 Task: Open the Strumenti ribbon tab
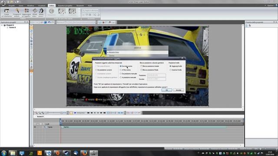[x=80, y=6]
